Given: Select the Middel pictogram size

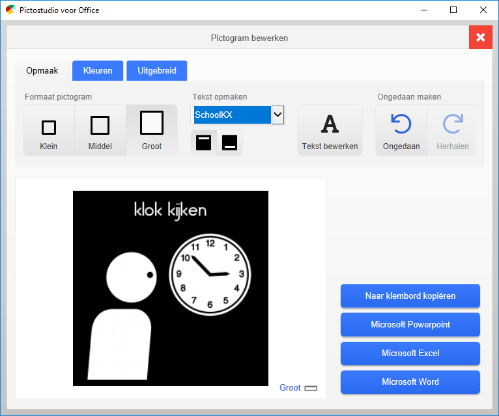Looking at the screenshot, I should point(100,130).
